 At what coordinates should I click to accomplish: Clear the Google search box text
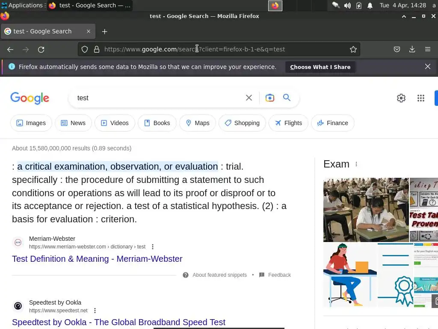(x=249, y=98)
